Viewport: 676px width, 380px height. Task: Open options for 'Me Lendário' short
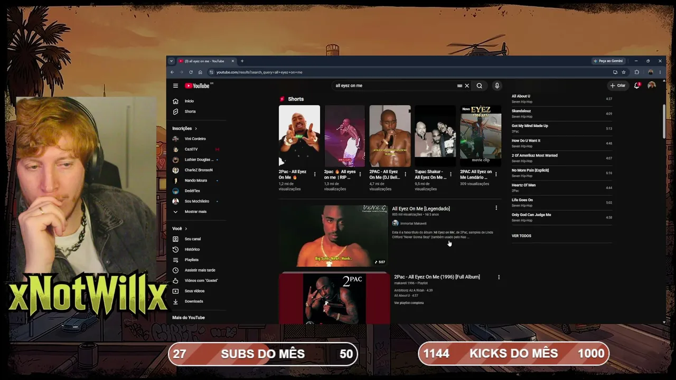point(496,174)
